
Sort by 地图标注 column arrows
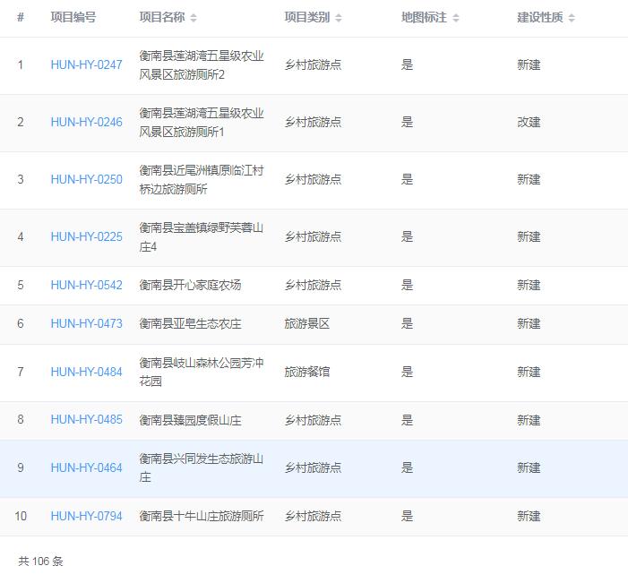(x=455, y=18)
